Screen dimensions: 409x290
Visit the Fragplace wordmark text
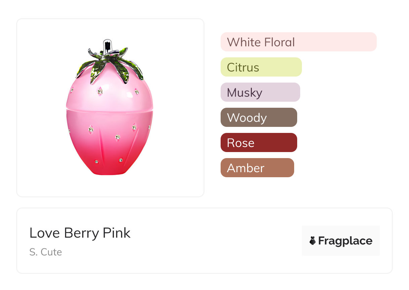tap(345, 241)
